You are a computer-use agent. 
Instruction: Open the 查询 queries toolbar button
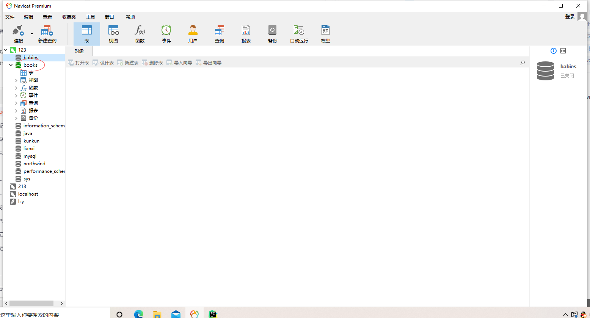(x=220, y=34)
